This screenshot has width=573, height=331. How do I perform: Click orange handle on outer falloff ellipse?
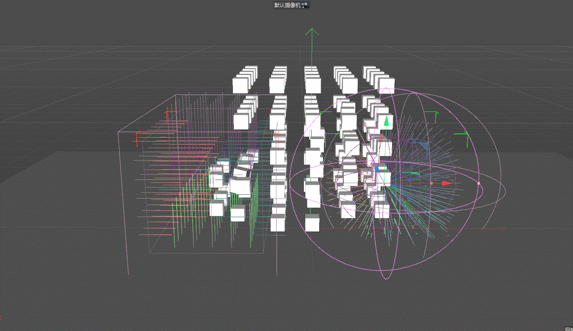[x=479, y=183]
